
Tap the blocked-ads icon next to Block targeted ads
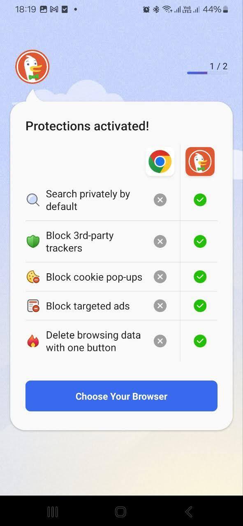[x=33, y=306]
